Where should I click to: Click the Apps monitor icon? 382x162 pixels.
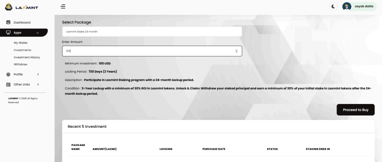pos(8,33)
